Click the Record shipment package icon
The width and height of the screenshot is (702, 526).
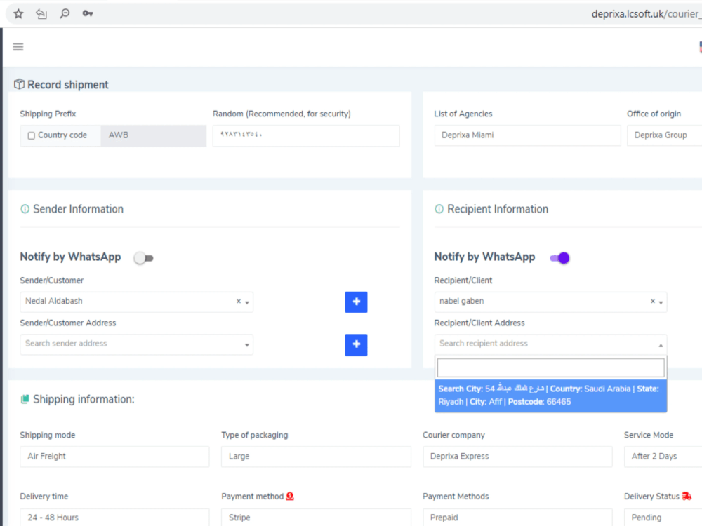coord(19,84)
